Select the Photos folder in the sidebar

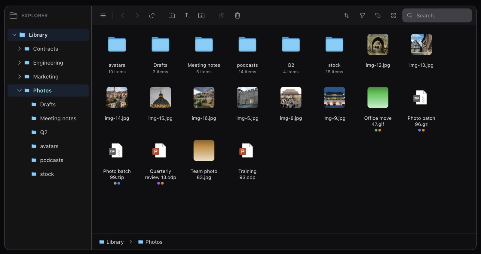coord(48,90)
